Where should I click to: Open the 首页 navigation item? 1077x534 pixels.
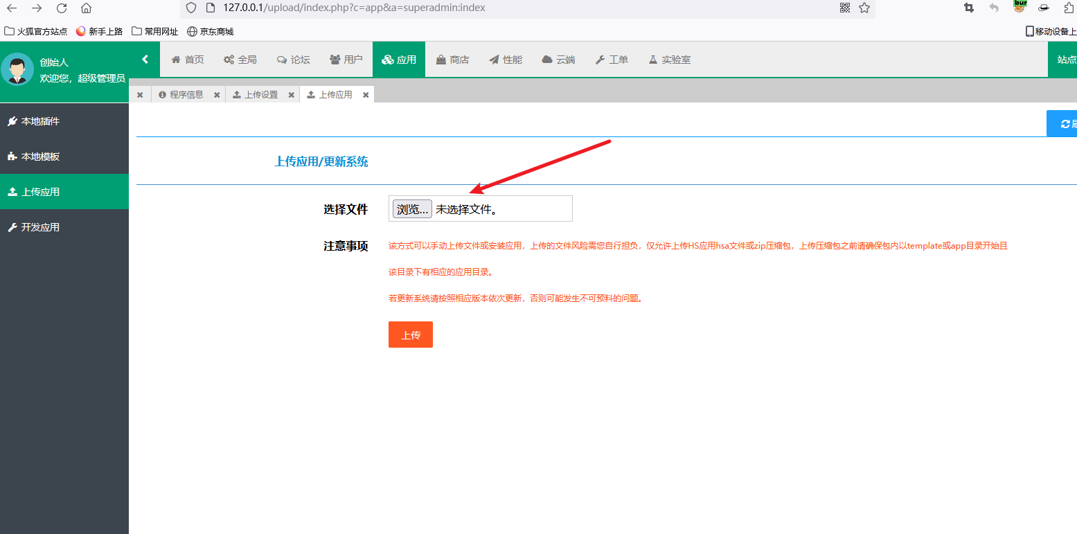tap(188, 60)
